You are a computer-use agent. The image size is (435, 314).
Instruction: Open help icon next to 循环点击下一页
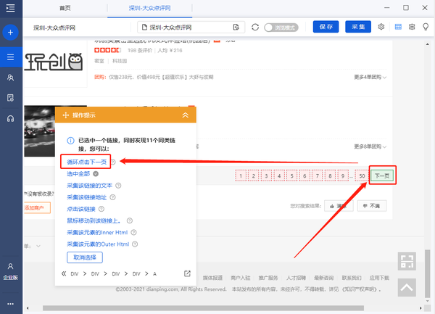tap(113, 162)
